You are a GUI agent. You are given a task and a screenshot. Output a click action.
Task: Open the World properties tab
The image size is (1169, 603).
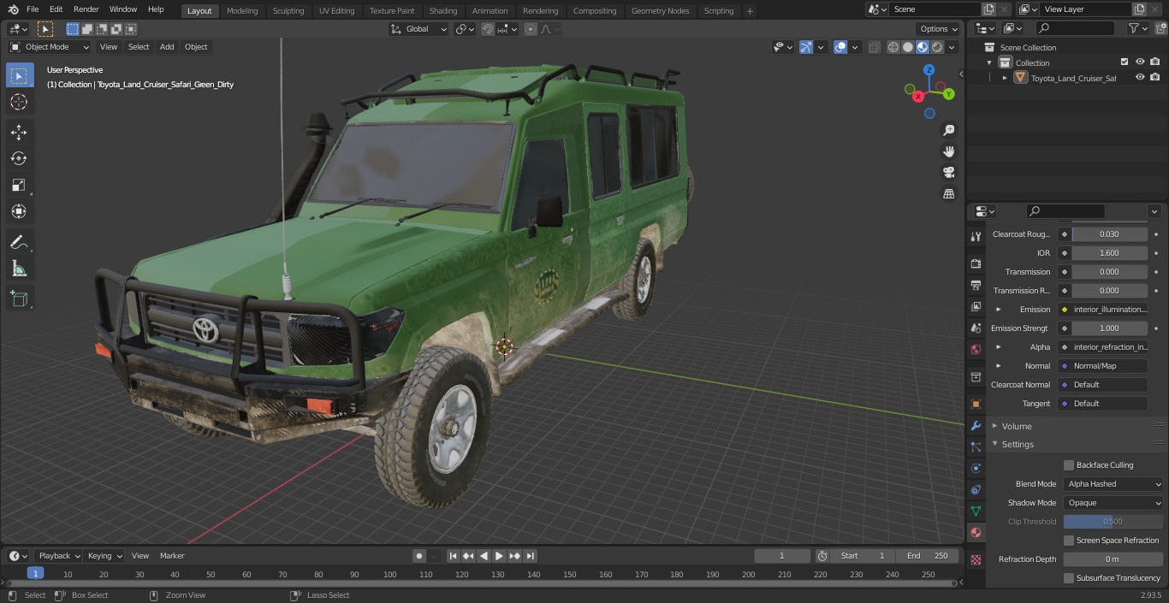point(976,349)
